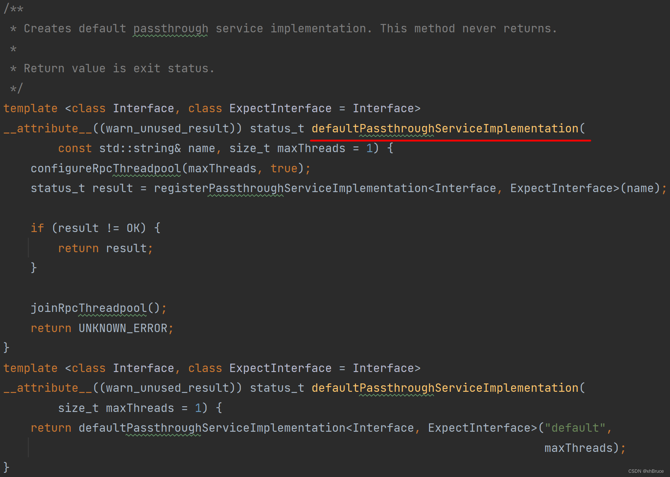Click the 'true' argument in configureRpcThreadpool
This screenshot has height=477, width=670.
(x=284, y=169)
